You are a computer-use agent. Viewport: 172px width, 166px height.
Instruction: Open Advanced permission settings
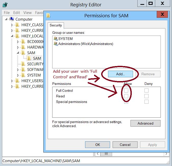point(145,123)
